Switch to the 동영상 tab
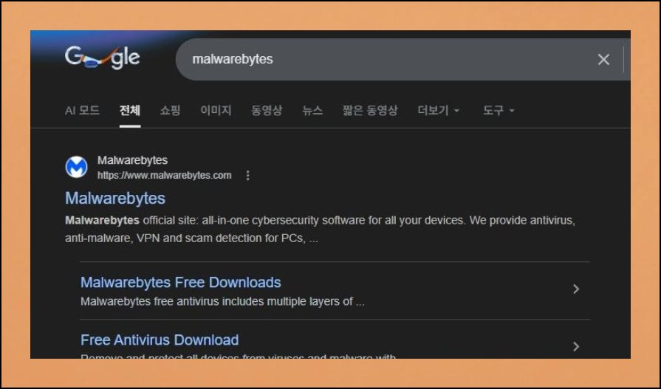 point(267,111)
